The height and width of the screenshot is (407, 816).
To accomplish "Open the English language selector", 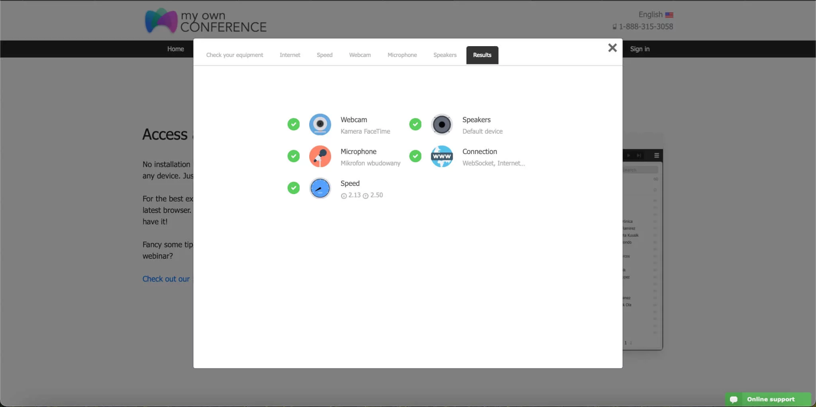I will 650,15.
